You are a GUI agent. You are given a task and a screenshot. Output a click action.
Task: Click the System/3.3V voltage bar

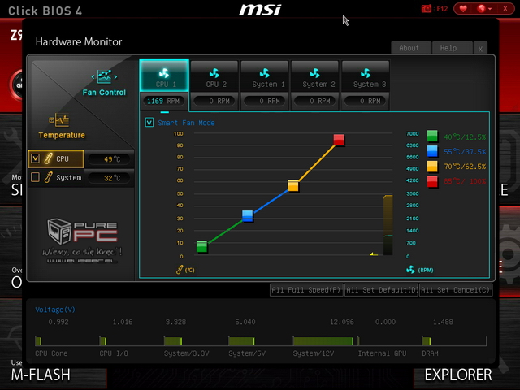click(173, 340)
